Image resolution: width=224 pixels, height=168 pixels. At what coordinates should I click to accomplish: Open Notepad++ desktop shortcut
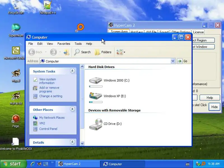pyautogui.click(x=48, y=7)
